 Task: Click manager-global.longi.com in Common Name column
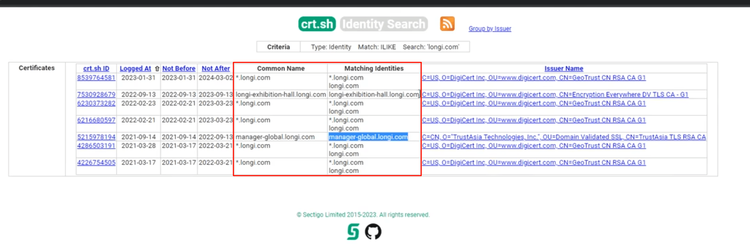275,137
